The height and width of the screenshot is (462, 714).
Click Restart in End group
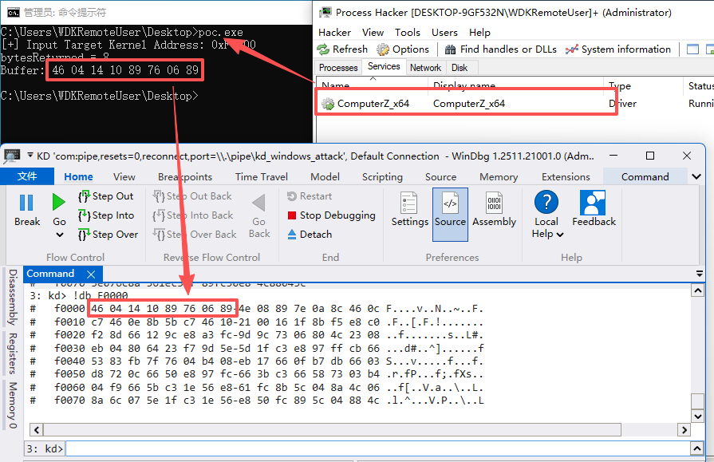point(310,196)
